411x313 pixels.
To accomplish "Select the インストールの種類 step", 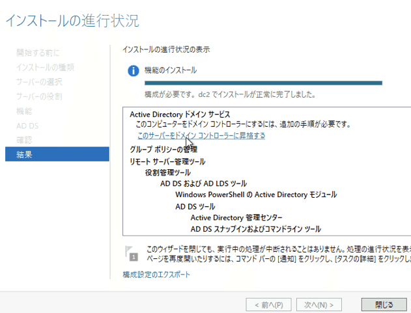I will pyautogui.click(x=46, y=67).
